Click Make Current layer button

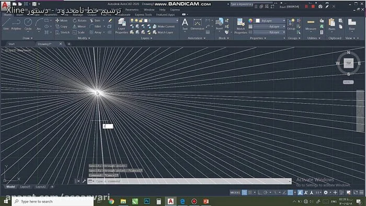(164, 26)
